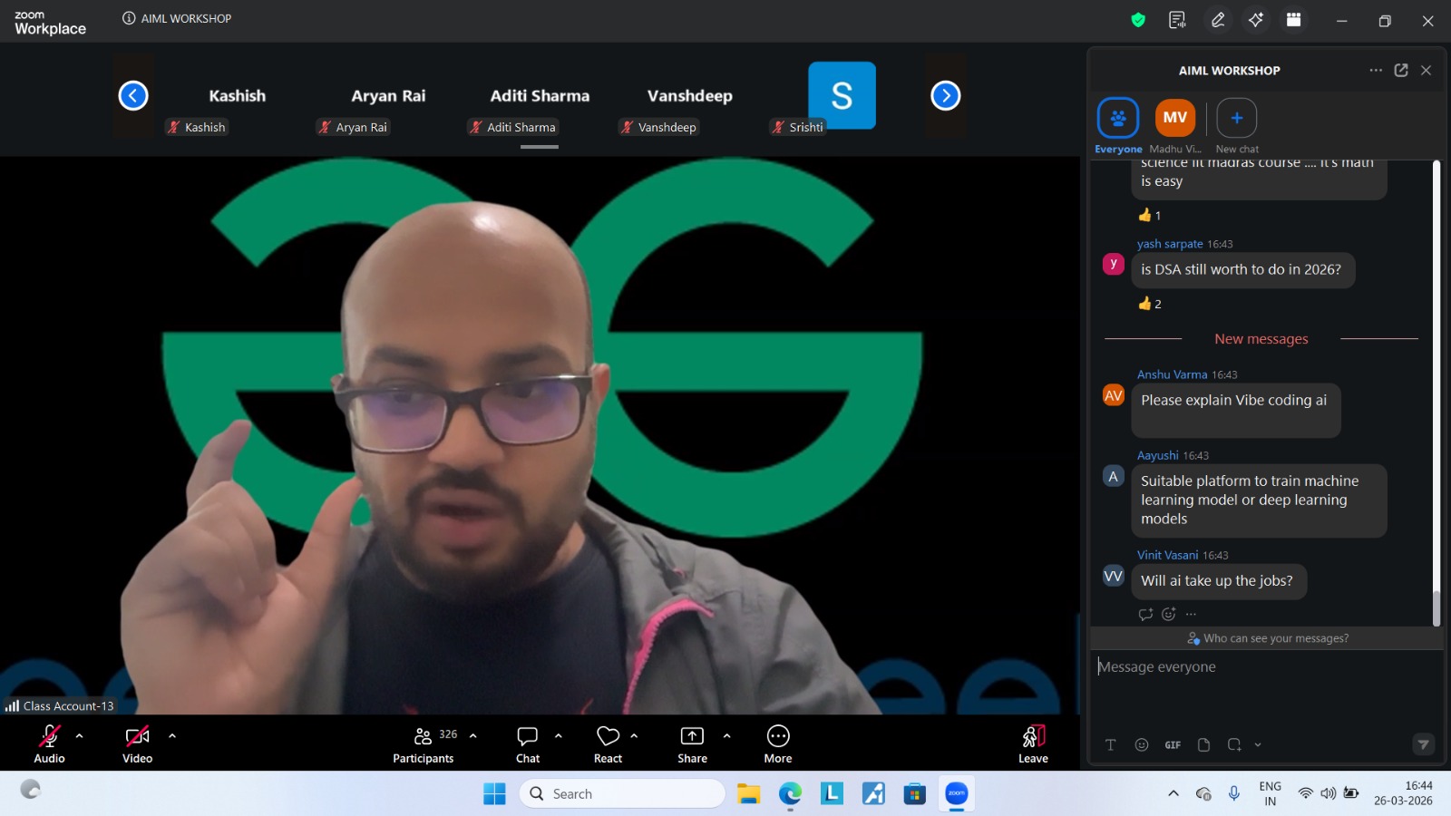
Task: Select Aryan Rai's video tile
Action: 388,96
